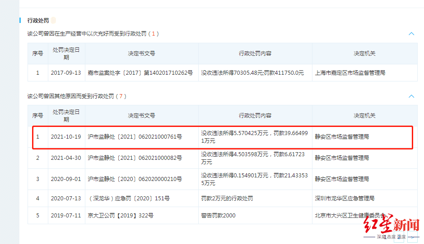Click 决定机关 header in the 其他原因 table
The width and height of the screenshot is (424, 244).
pyautogui.click(x=364, y=116)
